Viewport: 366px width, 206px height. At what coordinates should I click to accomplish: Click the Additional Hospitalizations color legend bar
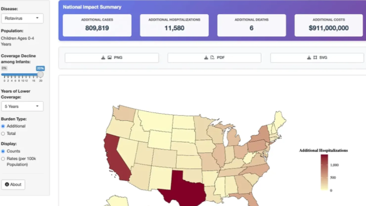click(324, 171)
